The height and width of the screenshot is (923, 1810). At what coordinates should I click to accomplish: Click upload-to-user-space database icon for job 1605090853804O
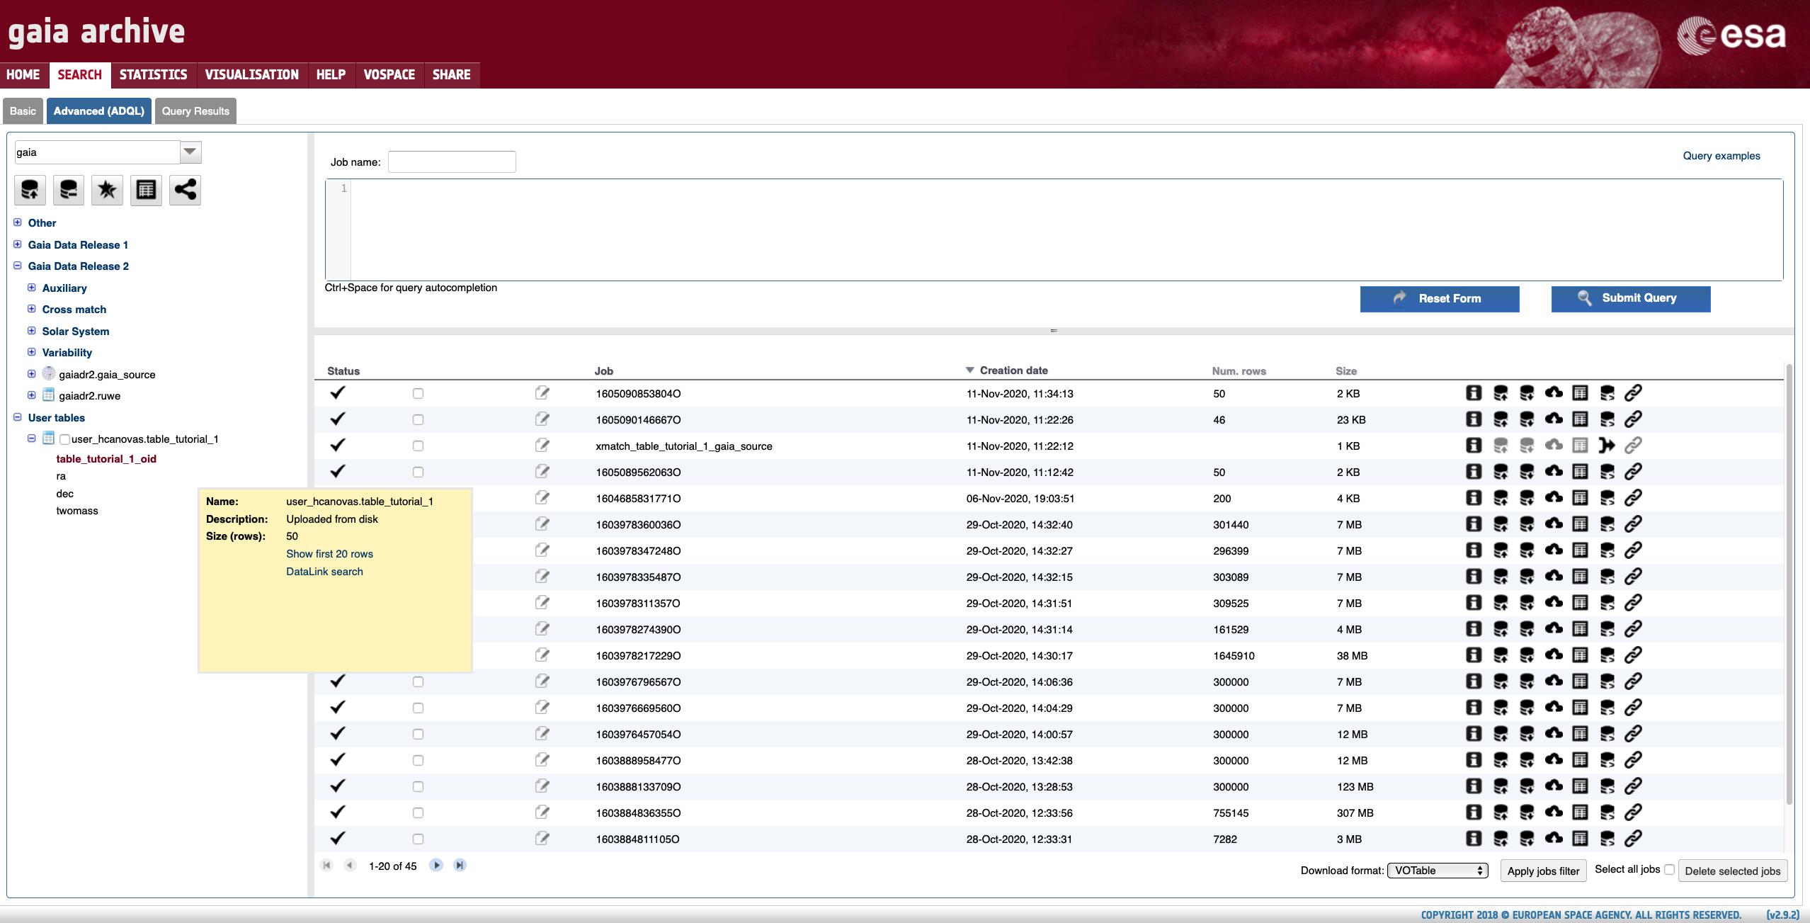click(1501, 393)
